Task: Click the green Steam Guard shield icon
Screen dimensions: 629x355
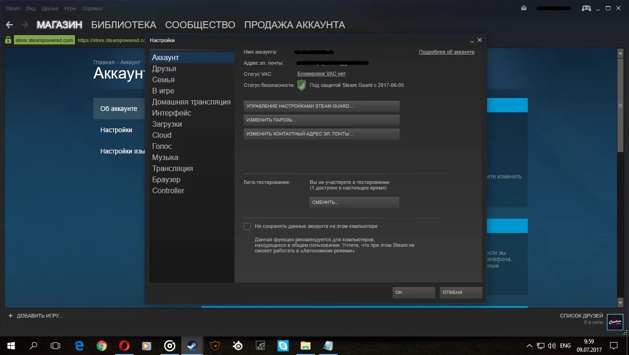Action: pos(302,85)
